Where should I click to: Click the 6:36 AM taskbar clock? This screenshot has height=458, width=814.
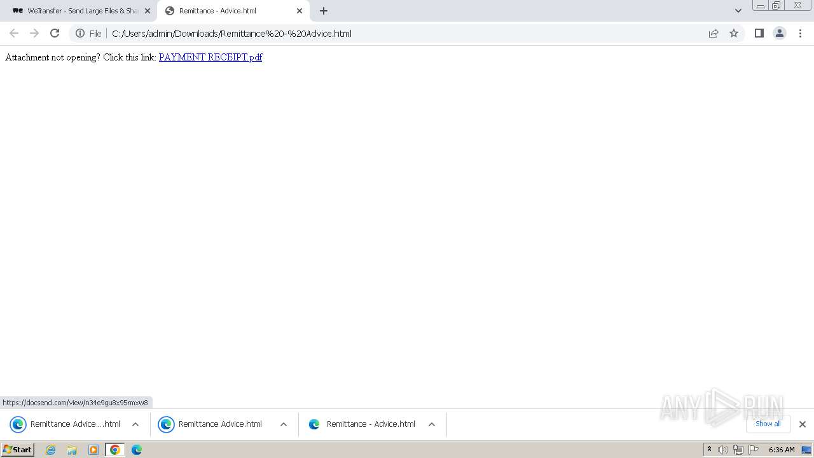pyautogui.click(x=782, y=450)
